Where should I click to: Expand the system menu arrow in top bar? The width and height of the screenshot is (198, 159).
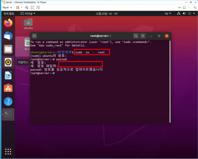194,14
